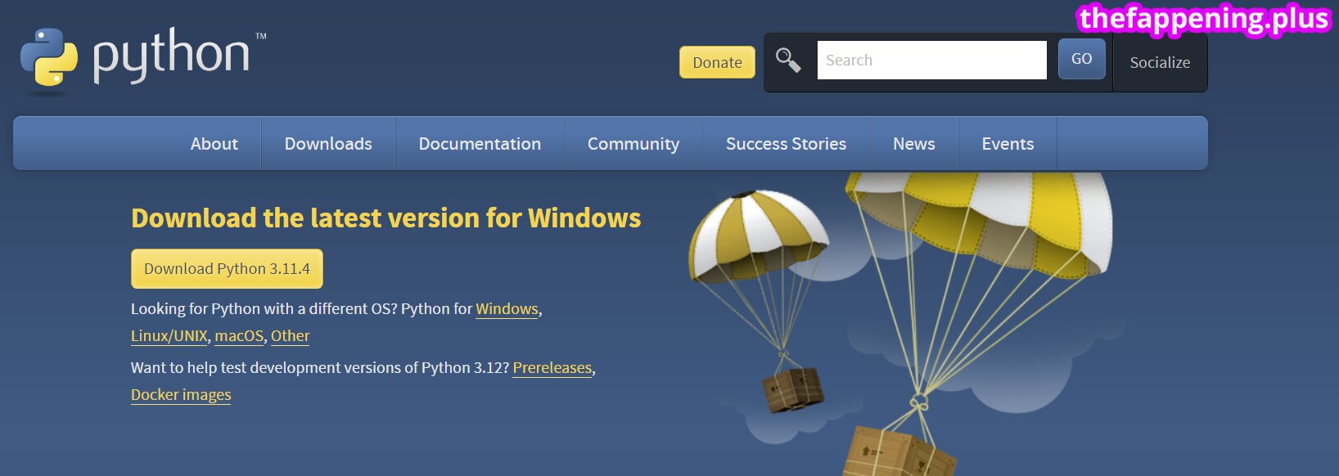
Task: Open the Docker images link
Action: tap(181, 394)
